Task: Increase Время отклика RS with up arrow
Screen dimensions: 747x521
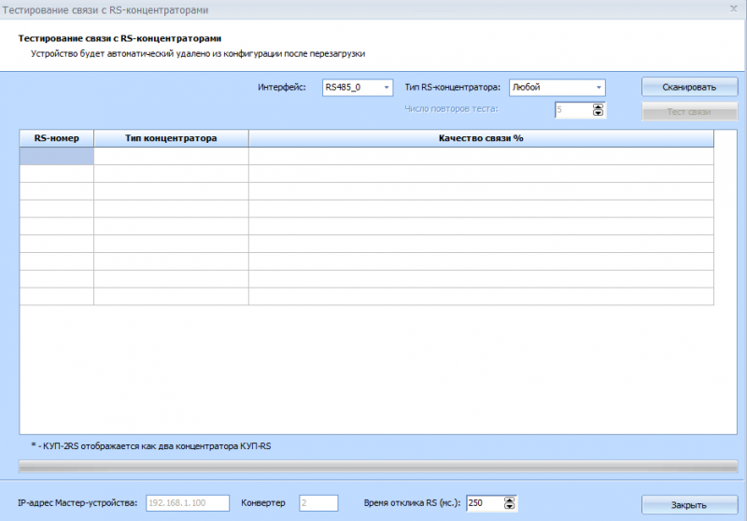Action: (x=509, y=500)
